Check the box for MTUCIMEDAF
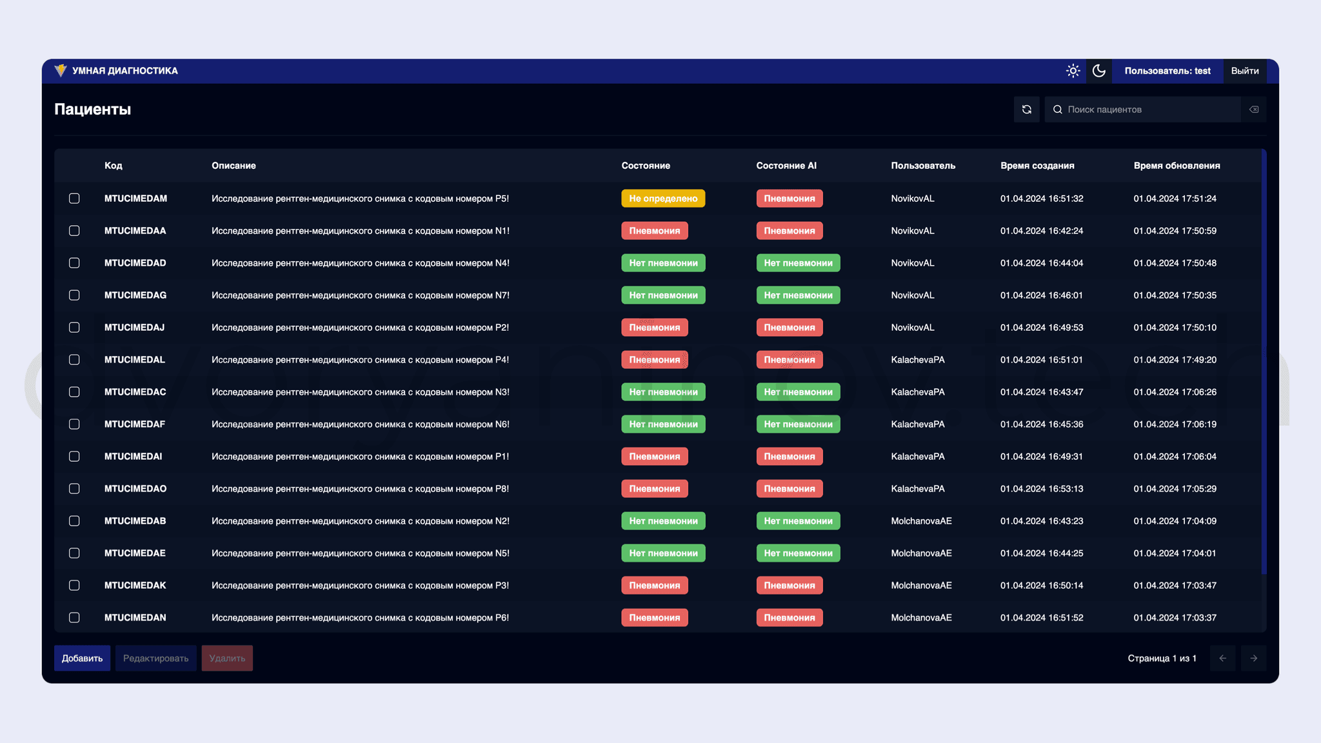This screenshot has width=1321, height=743. click(x=74, y=424)
